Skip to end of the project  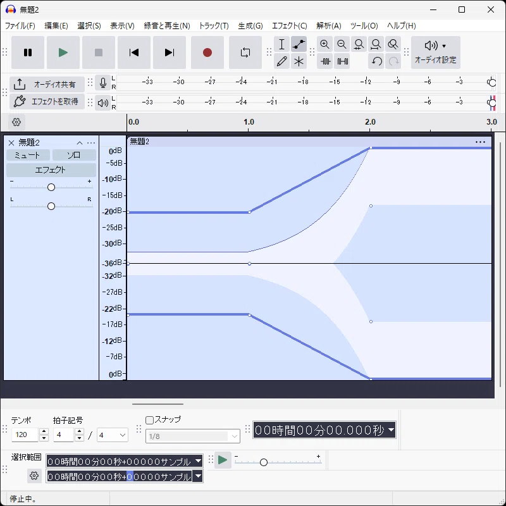tap(170, 52)
